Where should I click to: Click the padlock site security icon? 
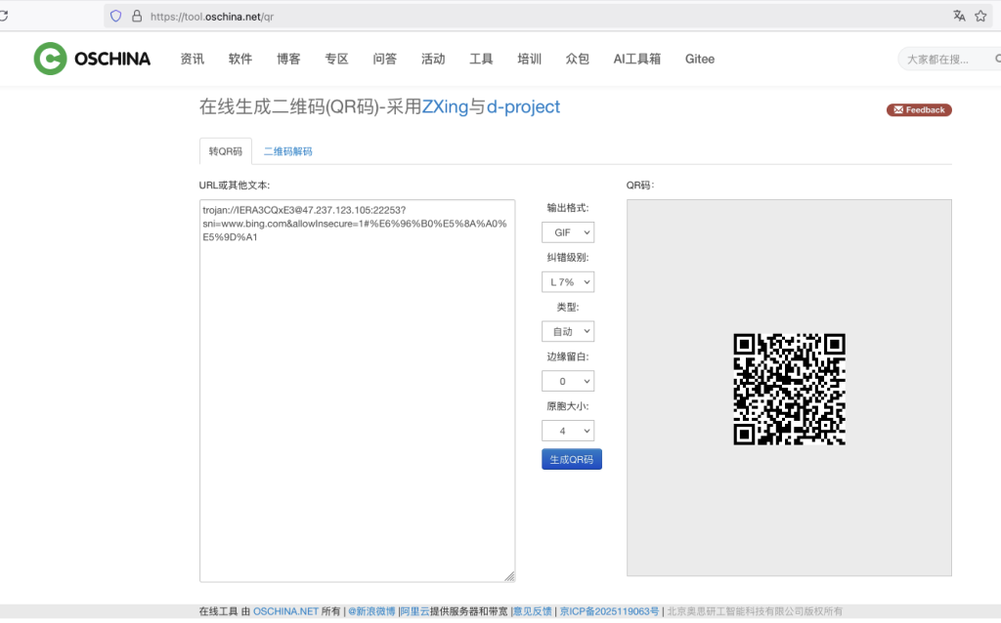pyautogui.click(x=137, y=16)
